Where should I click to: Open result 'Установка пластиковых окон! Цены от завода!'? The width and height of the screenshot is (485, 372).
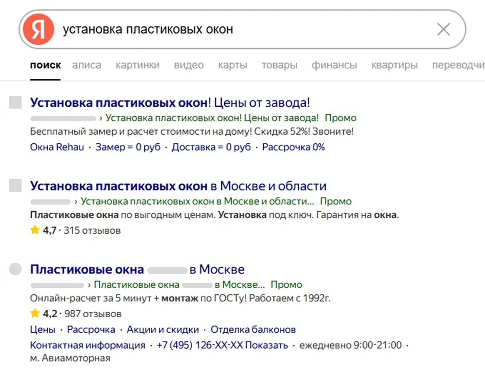[170, 103]
